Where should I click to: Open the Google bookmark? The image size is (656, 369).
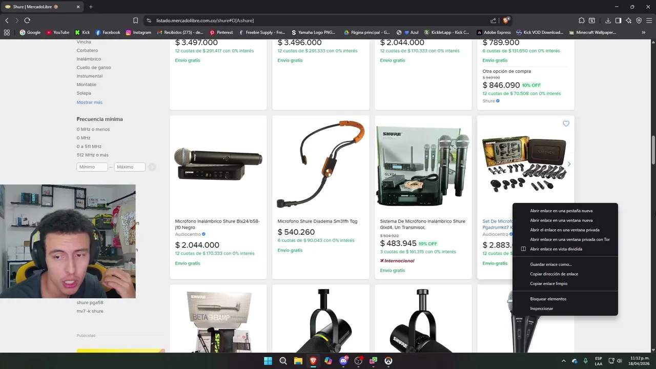coord(30,32)
